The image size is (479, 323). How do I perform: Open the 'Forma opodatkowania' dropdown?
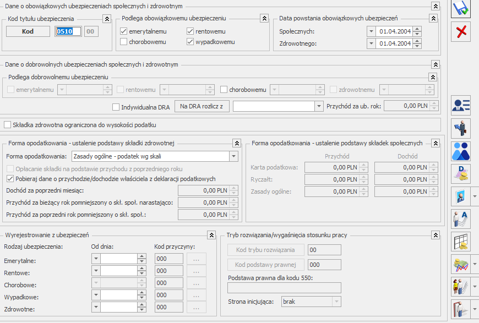234,157
